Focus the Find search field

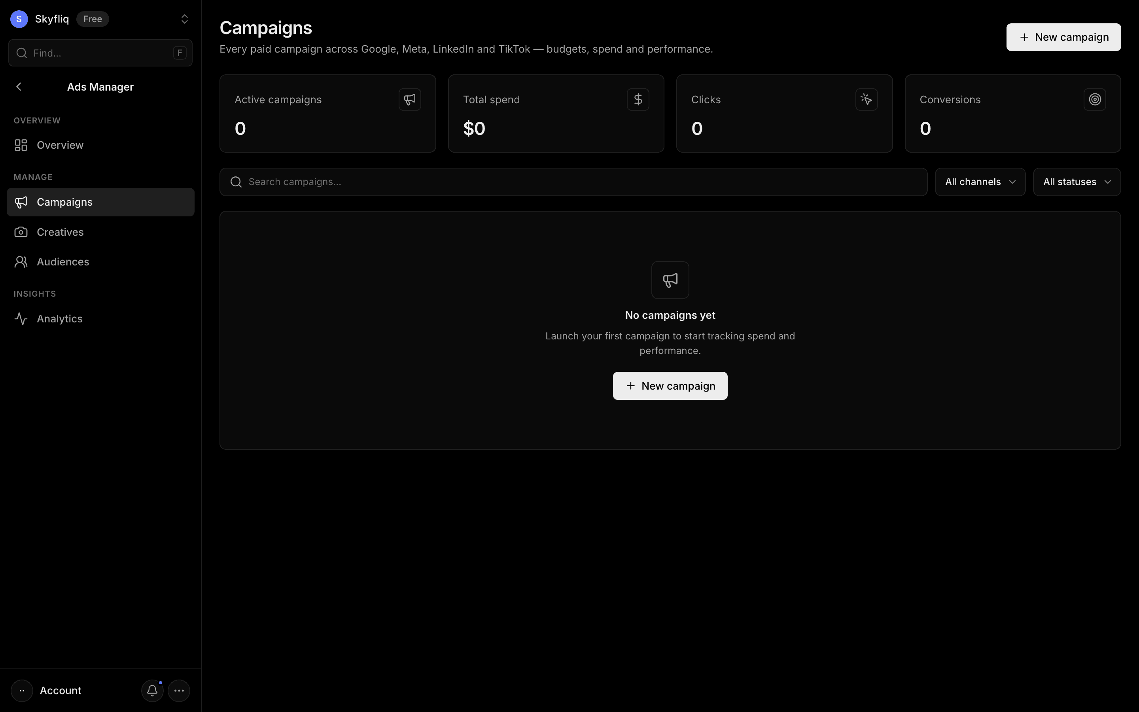pos(100,53)
